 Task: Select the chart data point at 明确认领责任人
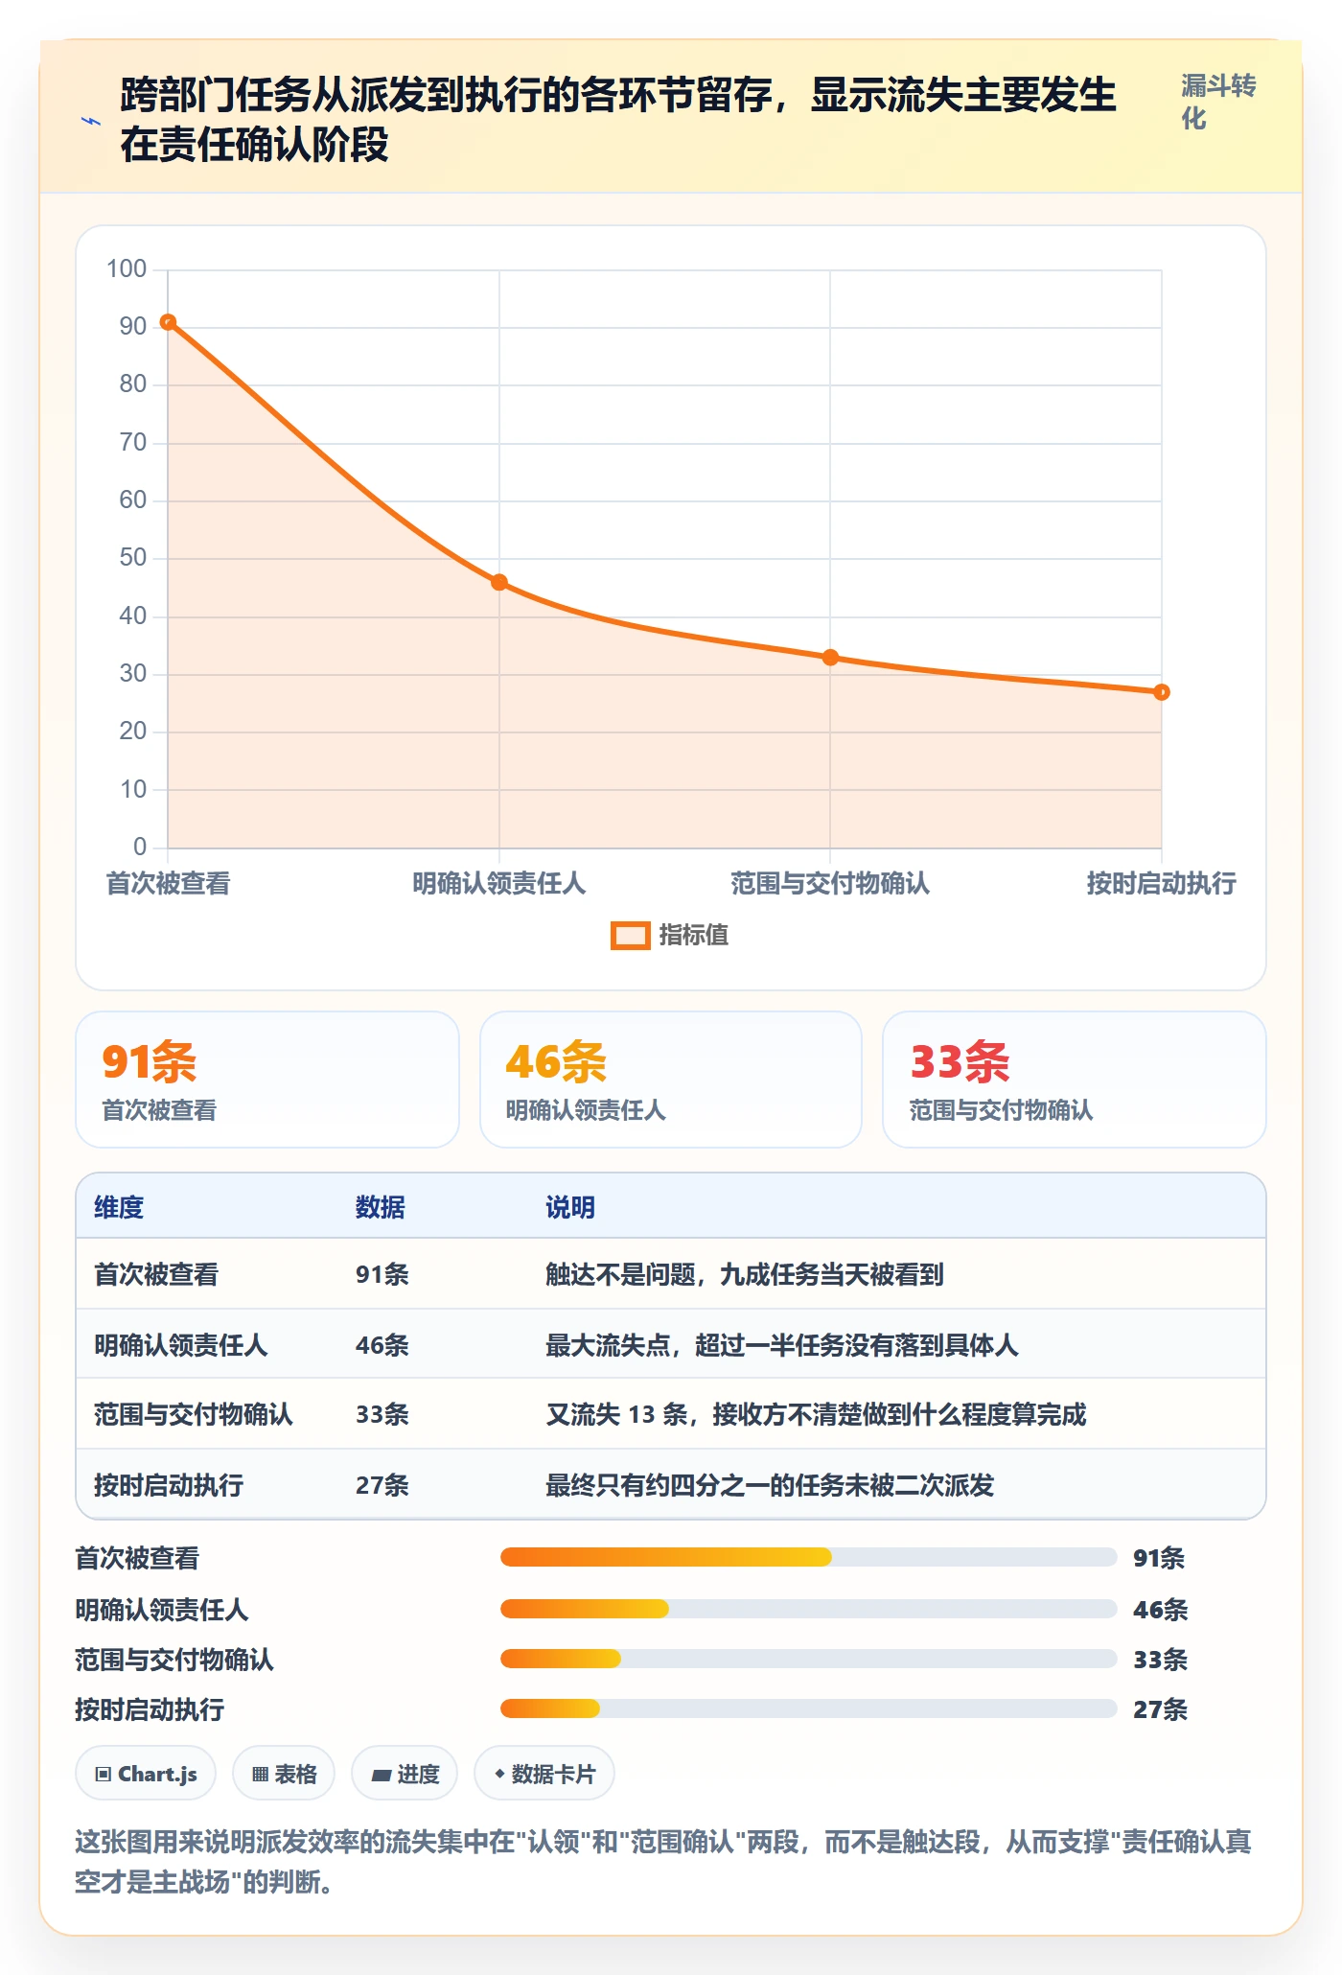499,582
